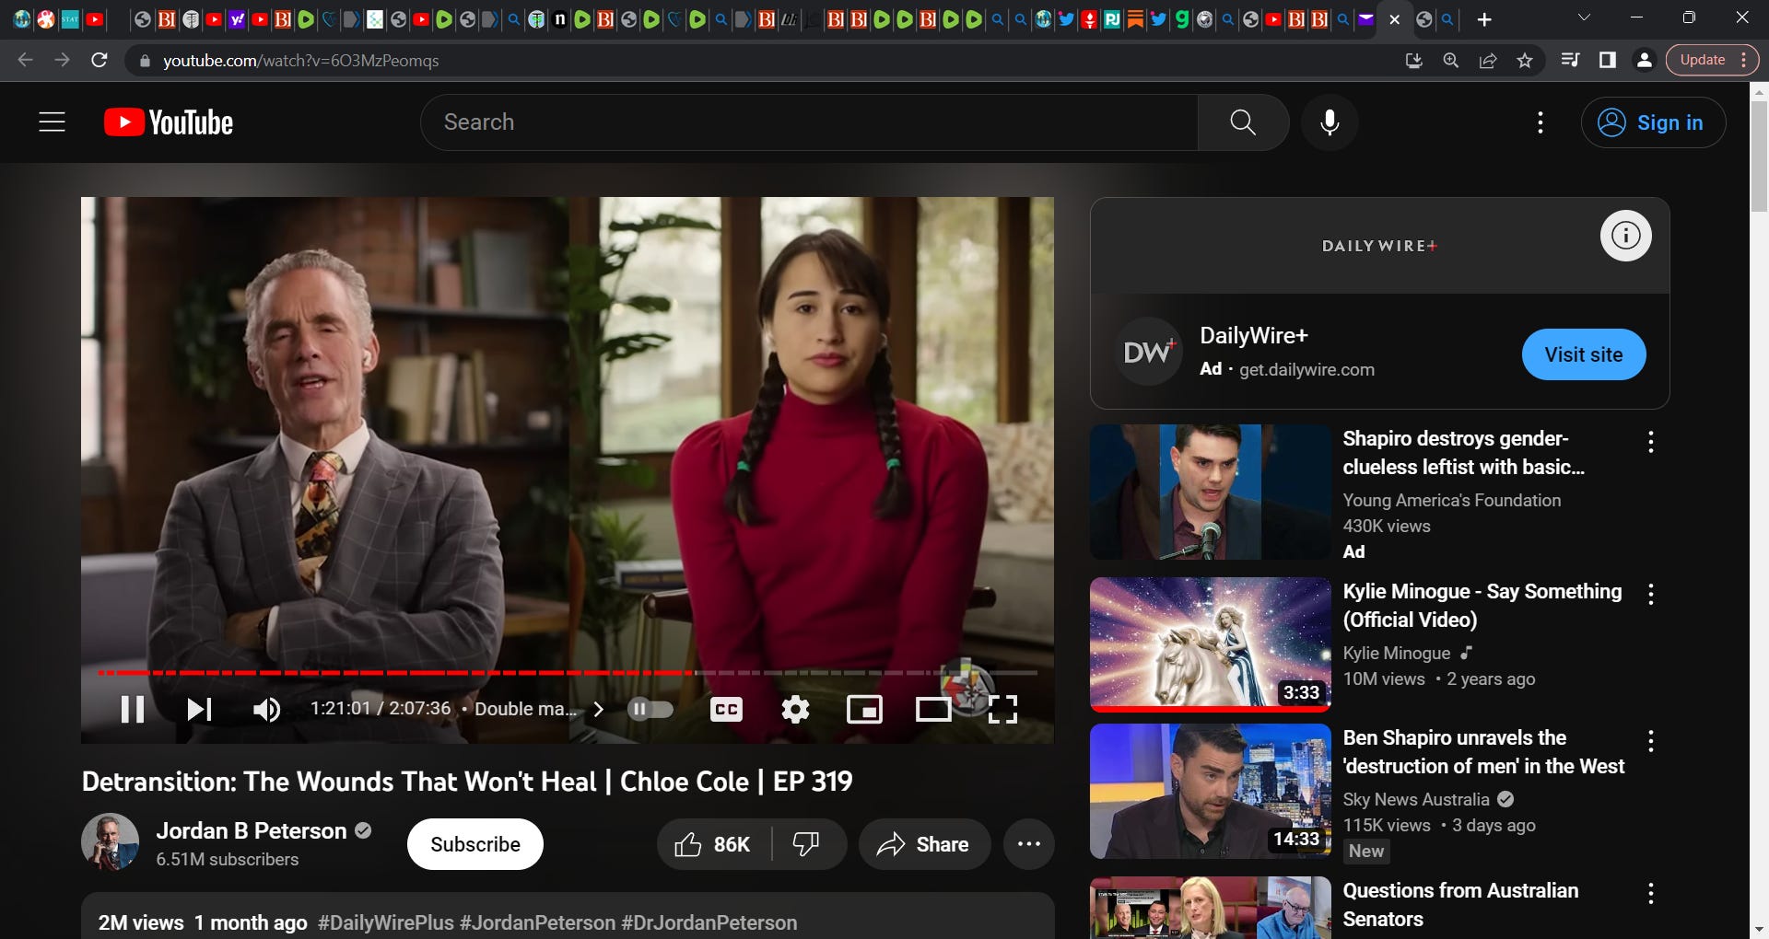Click the #JordanPeterson hashtag
The width and height of the screenshot is (1769, 939).
[537, 922]
